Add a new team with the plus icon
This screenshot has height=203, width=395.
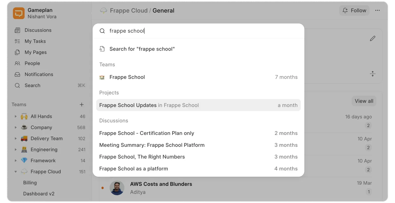tap(82, 104)
